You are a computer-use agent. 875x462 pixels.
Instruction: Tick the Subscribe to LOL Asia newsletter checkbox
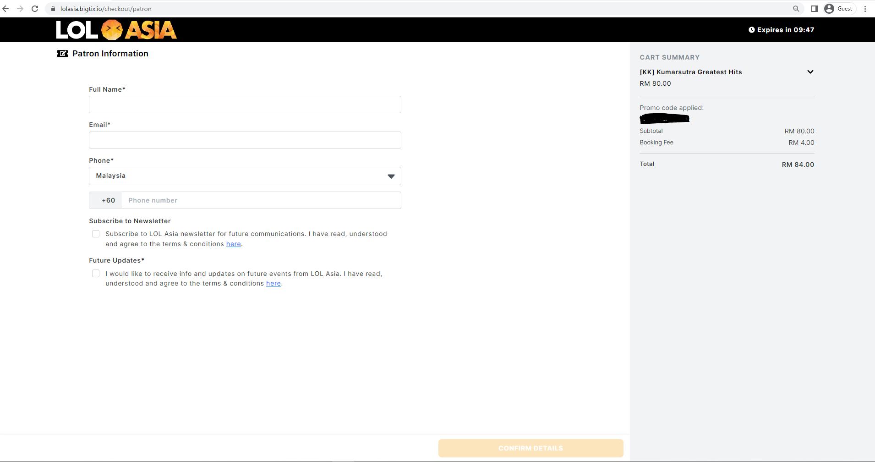pos(96,234)
